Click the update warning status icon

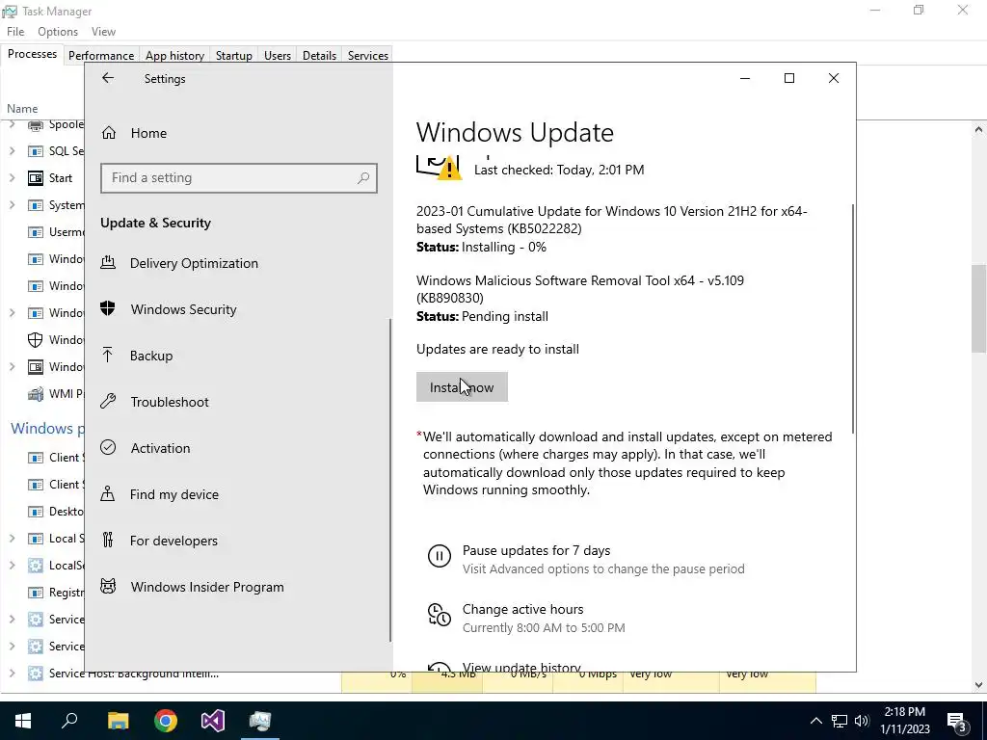(440, 168)
